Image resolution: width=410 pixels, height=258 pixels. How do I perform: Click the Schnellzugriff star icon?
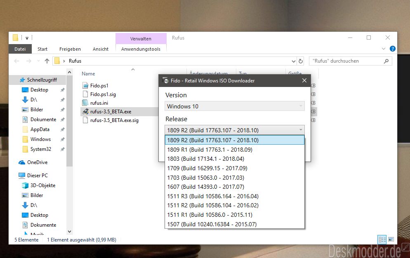pyautogui.click(x=23, y=80)
